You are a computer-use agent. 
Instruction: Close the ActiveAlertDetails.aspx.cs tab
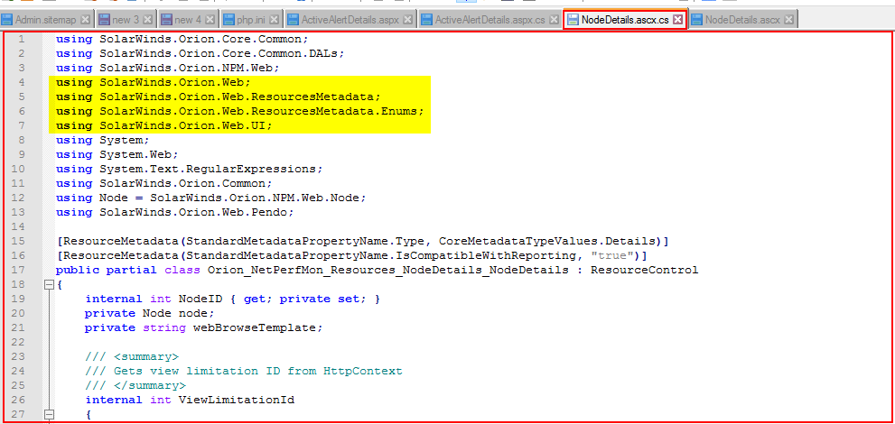(555, 20)
